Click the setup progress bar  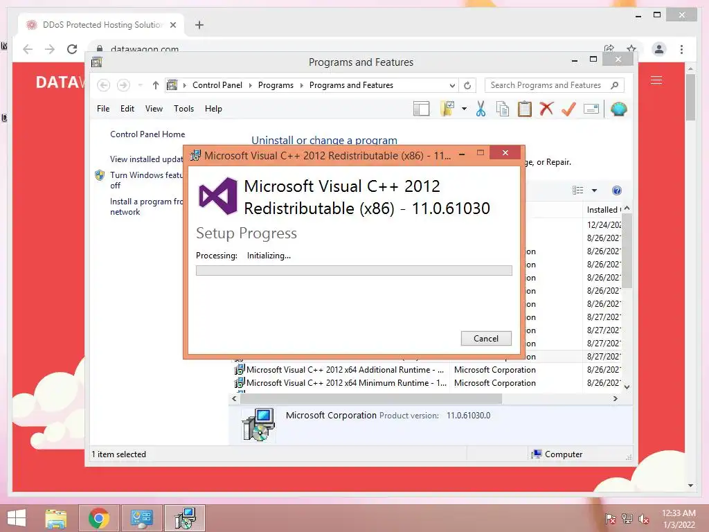click(354, 271)
